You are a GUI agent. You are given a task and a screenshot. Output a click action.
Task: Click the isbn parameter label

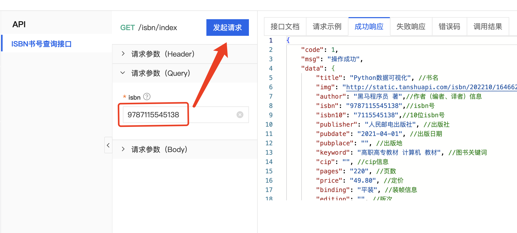[134, 97]
